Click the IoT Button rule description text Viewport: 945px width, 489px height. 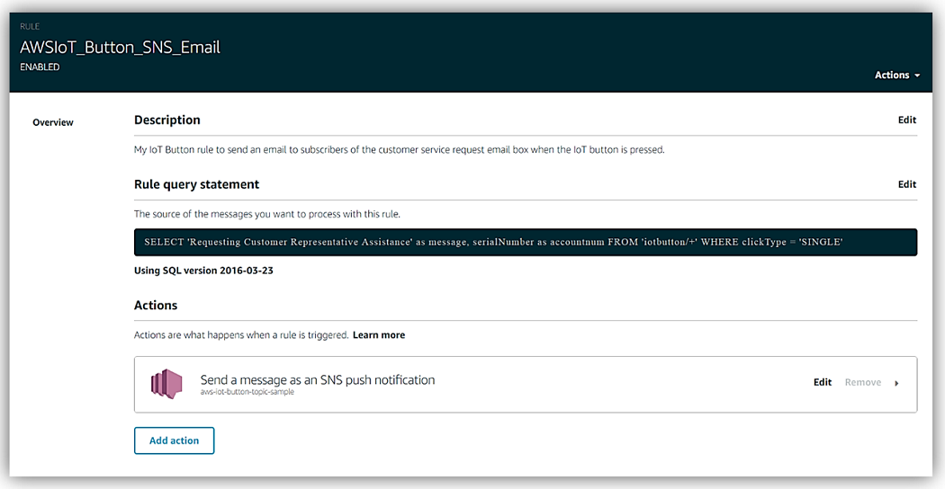coord(399,150)
